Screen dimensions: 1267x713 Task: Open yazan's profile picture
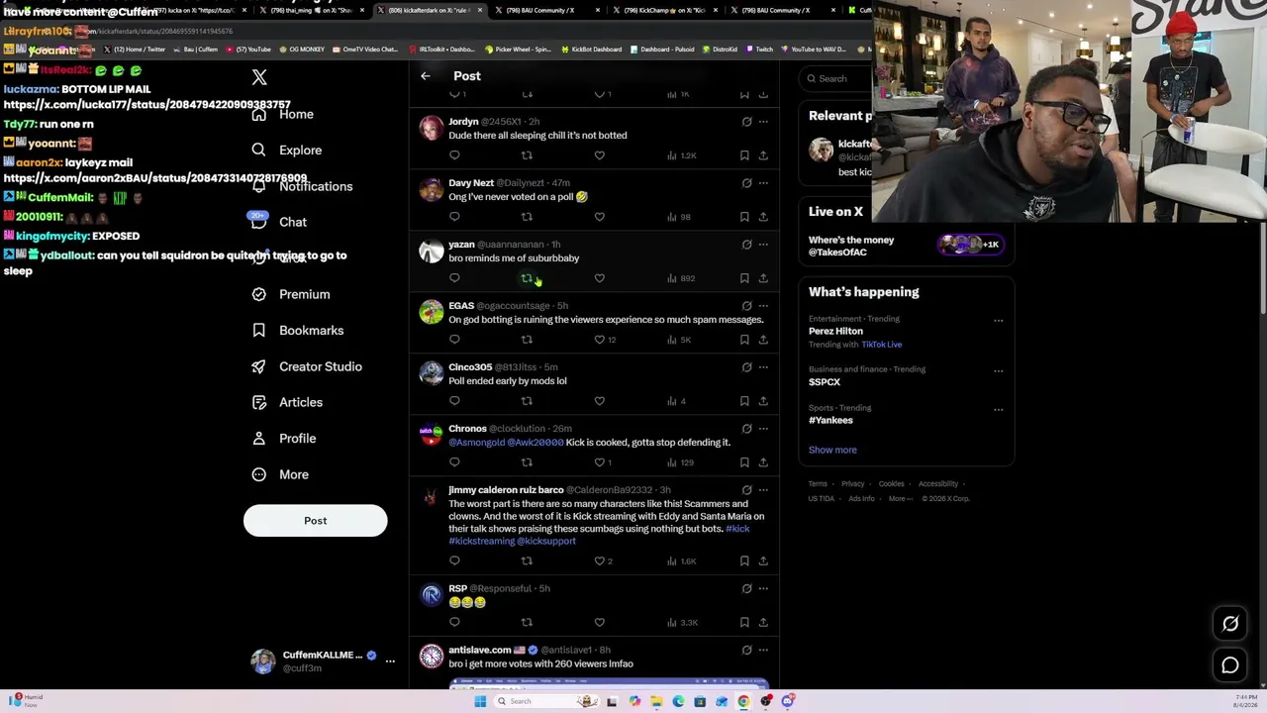(x=432, y=252)
